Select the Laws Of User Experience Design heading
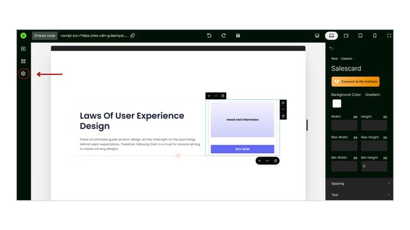Viewport: 410px width, 230px height. click(132, 121)
